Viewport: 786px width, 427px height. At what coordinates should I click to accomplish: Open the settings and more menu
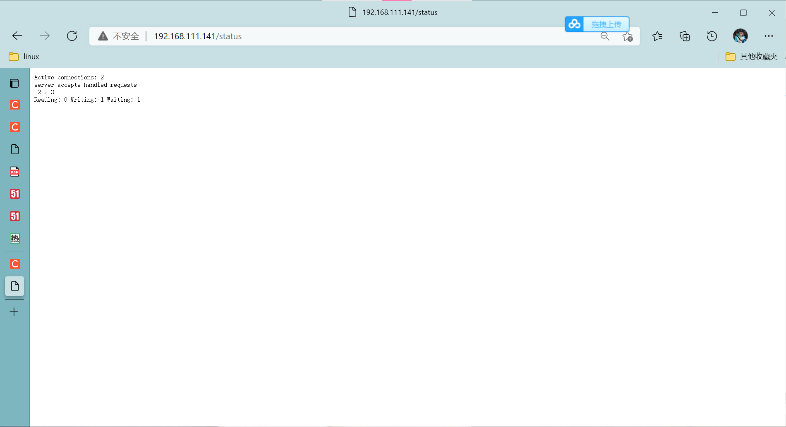(769, 36)
